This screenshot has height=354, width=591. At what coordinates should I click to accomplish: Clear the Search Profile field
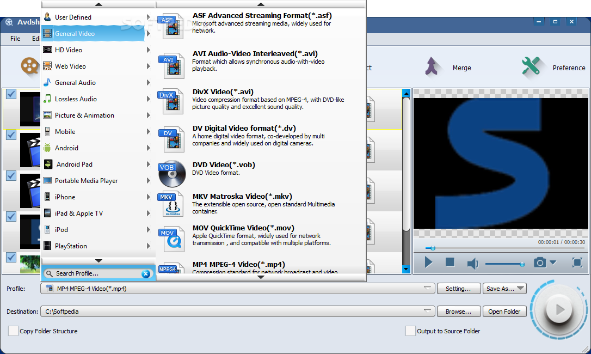coord(146,274)
